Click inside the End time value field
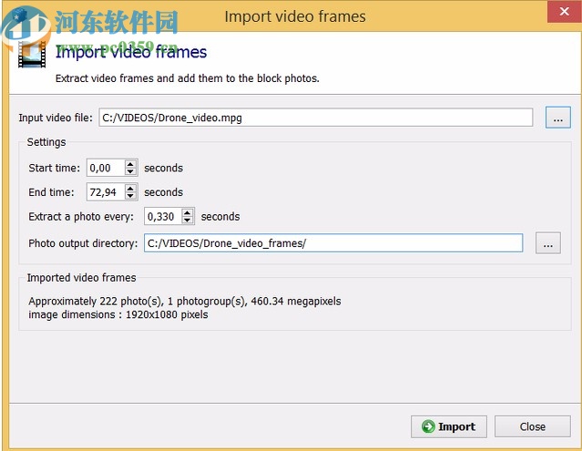The image size is (582, 451). point(106,192)
